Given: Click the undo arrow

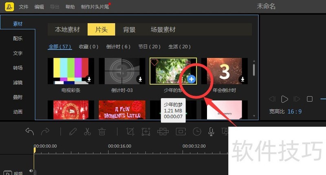Looking at the screenshot, I should pyautogui.click(x=30, y=131).
